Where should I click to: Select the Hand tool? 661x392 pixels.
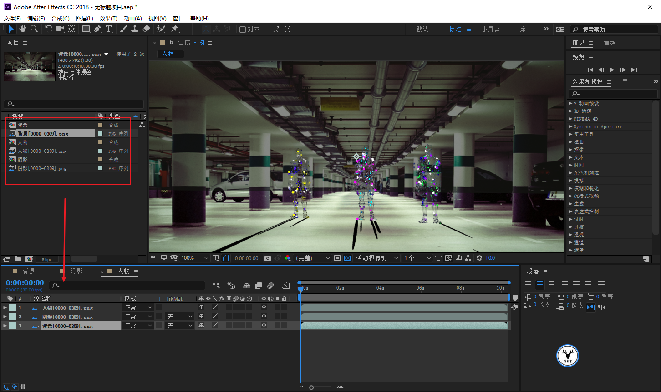[x=22, y=29]
